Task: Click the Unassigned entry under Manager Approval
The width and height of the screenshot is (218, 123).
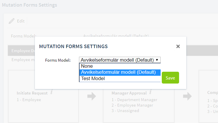Action: pyautogui.click(x=125, y=111)
